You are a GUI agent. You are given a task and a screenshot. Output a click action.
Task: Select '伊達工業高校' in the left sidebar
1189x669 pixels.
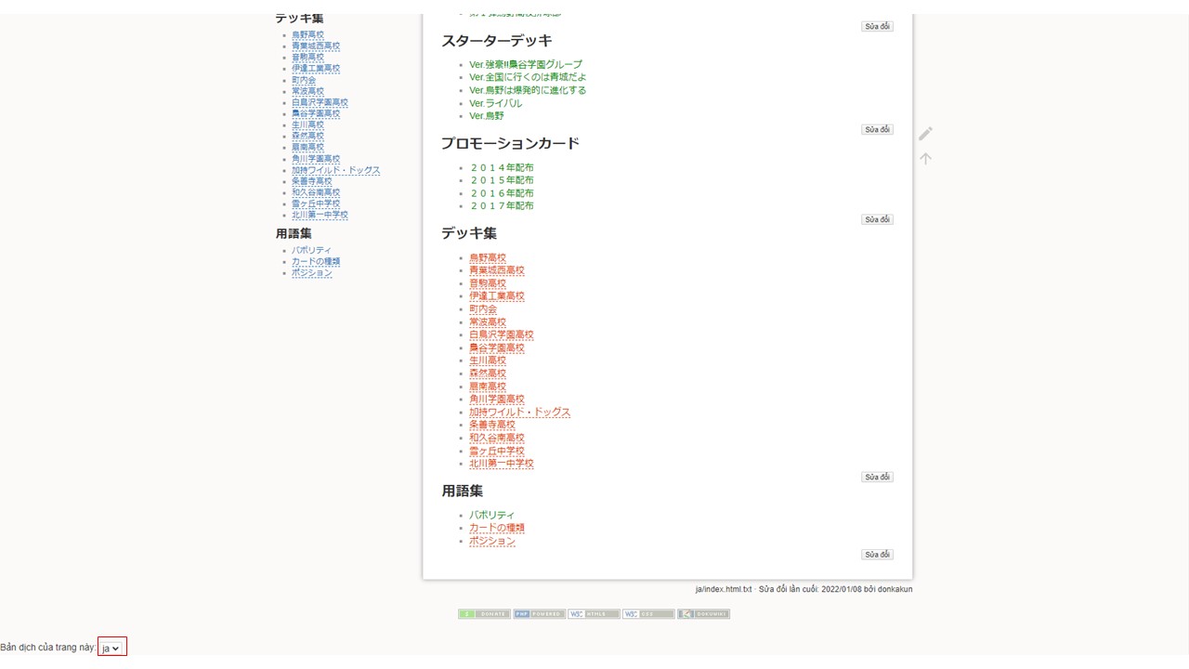coord(316,69)
